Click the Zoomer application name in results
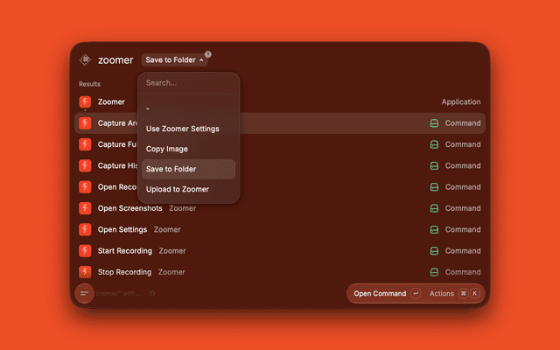 pos(111,101)
